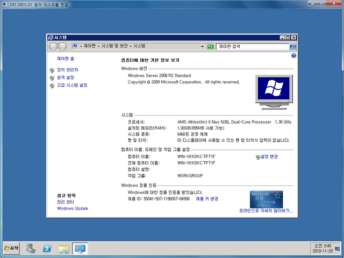Open Windows Explorer folder icon in taskbar

[x=63, y=249]
